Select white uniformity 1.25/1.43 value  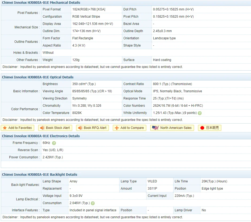pos(175,113)
